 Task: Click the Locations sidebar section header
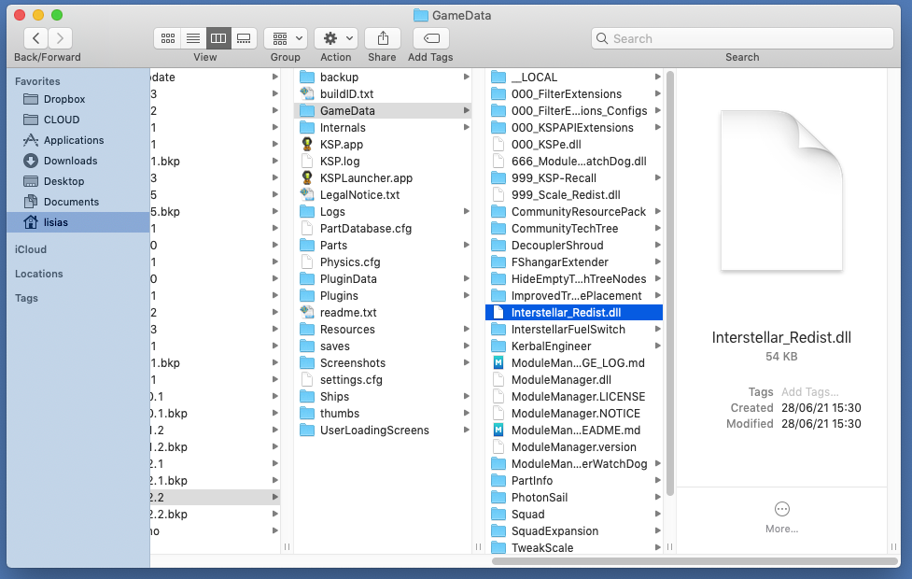click(x=39, y=274)
